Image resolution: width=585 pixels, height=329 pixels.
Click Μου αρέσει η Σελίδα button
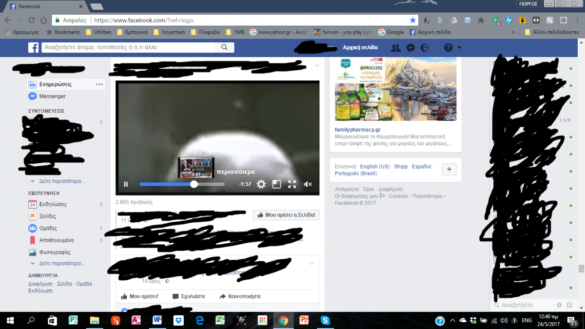286,215
